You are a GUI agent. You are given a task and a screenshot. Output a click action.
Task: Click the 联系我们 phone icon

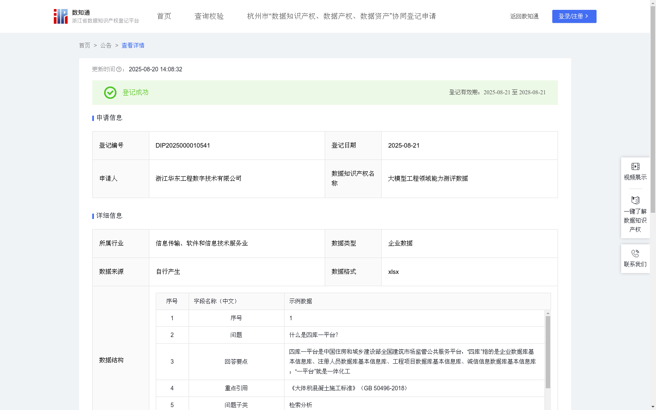[635, 253]
